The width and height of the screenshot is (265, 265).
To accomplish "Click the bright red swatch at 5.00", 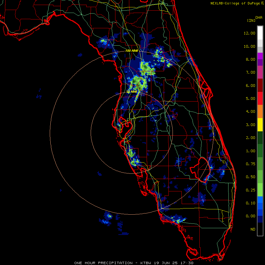I will (260, 98).
